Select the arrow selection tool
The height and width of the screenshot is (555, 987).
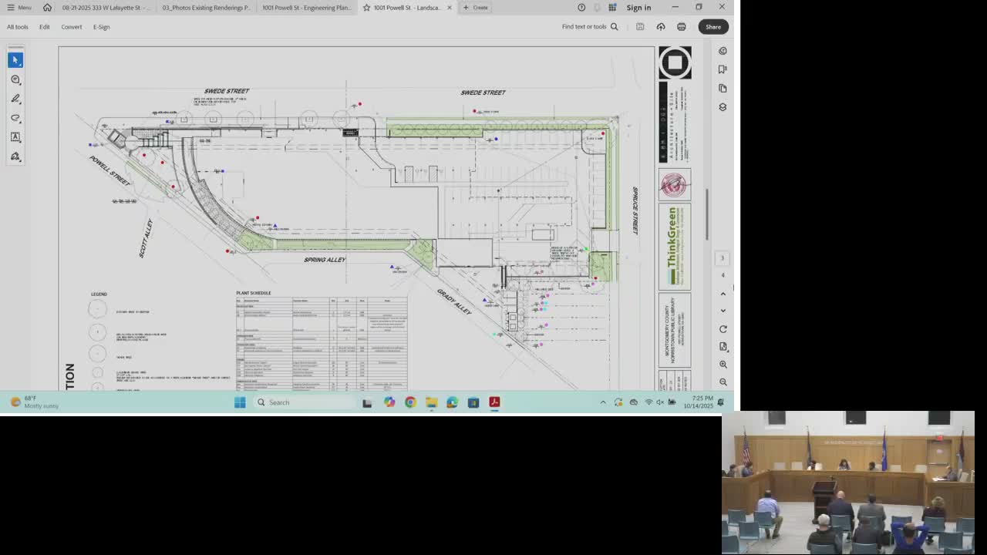(x=15, y=60)
